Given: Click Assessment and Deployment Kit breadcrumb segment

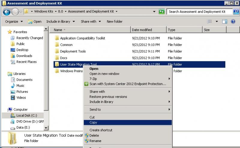Looking at the screenshot, I should (91, 11).
